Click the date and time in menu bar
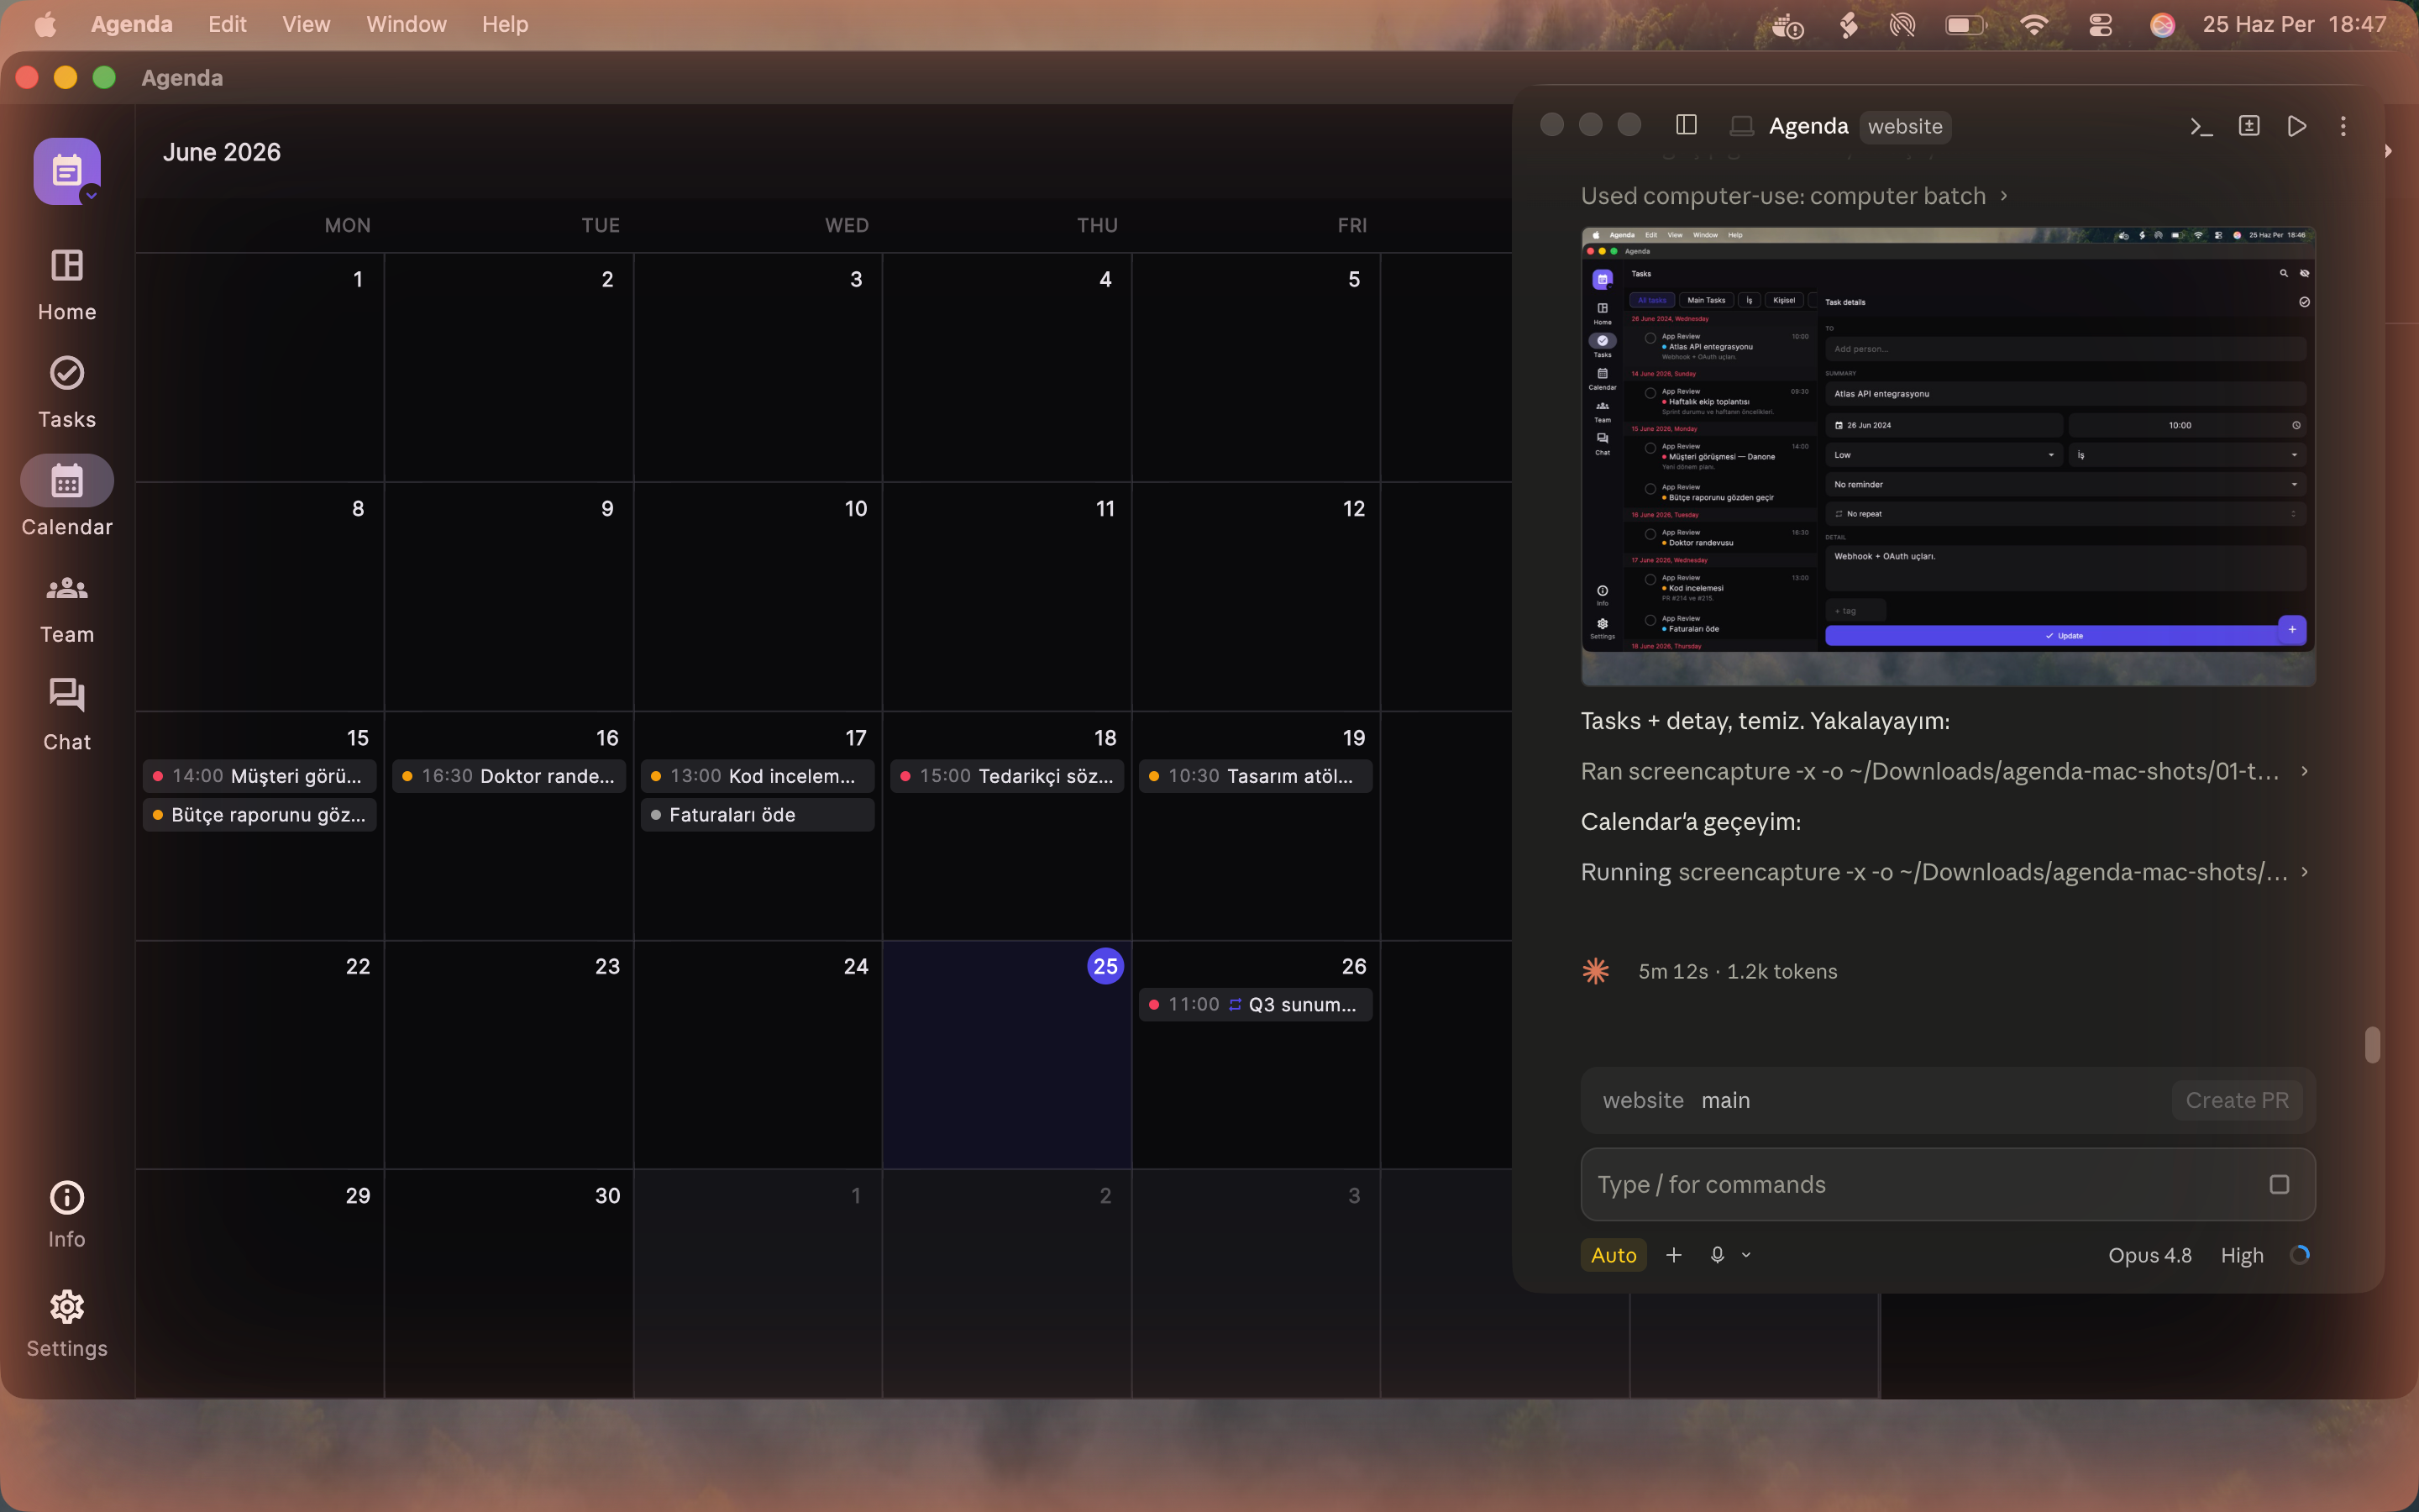Image resolution: width=2419 pixels, height=1512 pixels. coord(2294,24)
